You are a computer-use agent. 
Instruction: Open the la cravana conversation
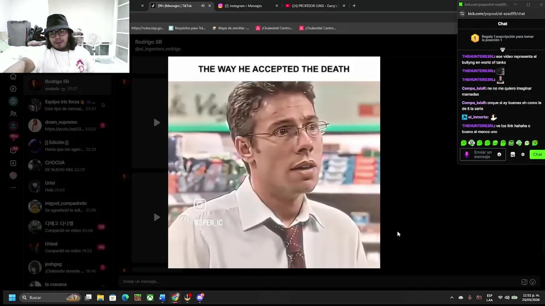[68, 284]
